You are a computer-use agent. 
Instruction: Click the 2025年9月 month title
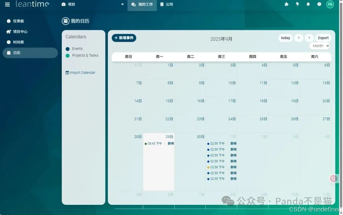click(x=221, y=39)
